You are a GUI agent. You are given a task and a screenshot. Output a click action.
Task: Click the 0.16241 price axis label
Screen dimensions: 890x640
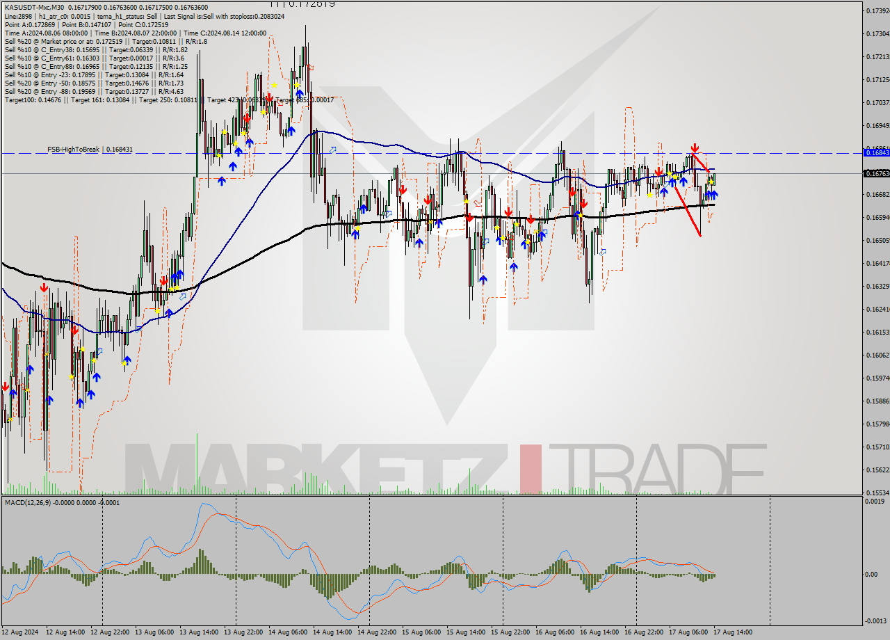877,309
